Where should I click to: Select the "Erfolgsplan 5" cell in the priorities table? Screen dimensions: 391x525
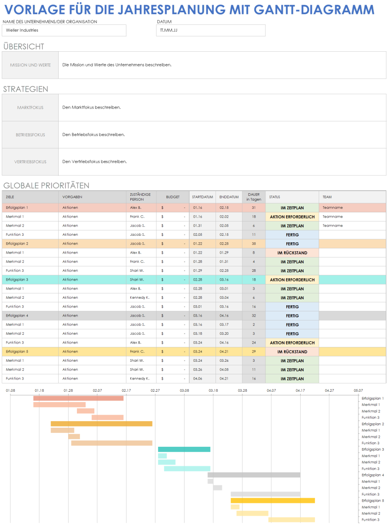click(30, 352)
